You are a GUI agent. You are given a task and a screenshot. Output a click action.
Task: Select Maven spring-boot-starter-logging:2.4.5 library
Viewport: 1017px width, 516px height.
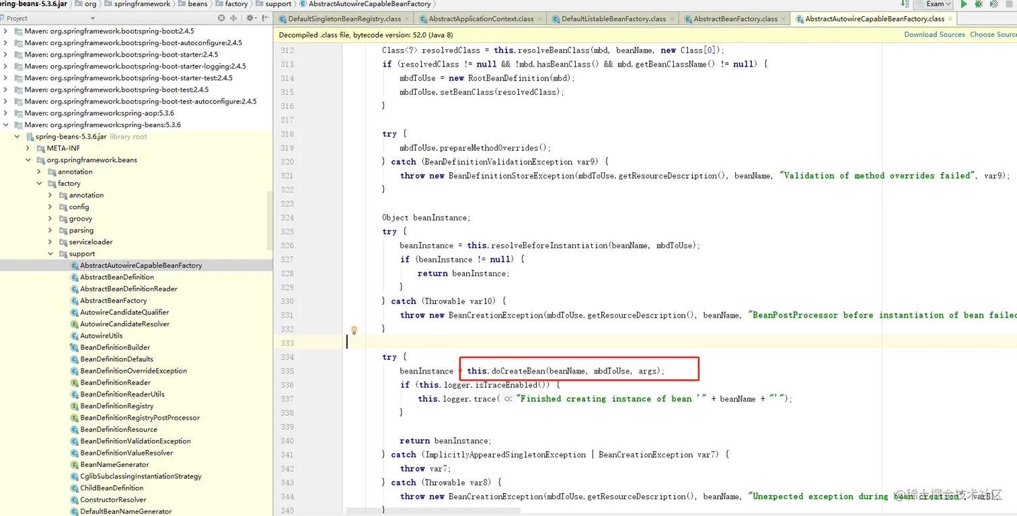coord(135,66)
